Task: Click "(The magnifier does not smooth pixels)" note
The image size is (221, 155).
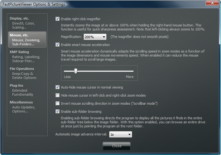Action: [139, 37]
